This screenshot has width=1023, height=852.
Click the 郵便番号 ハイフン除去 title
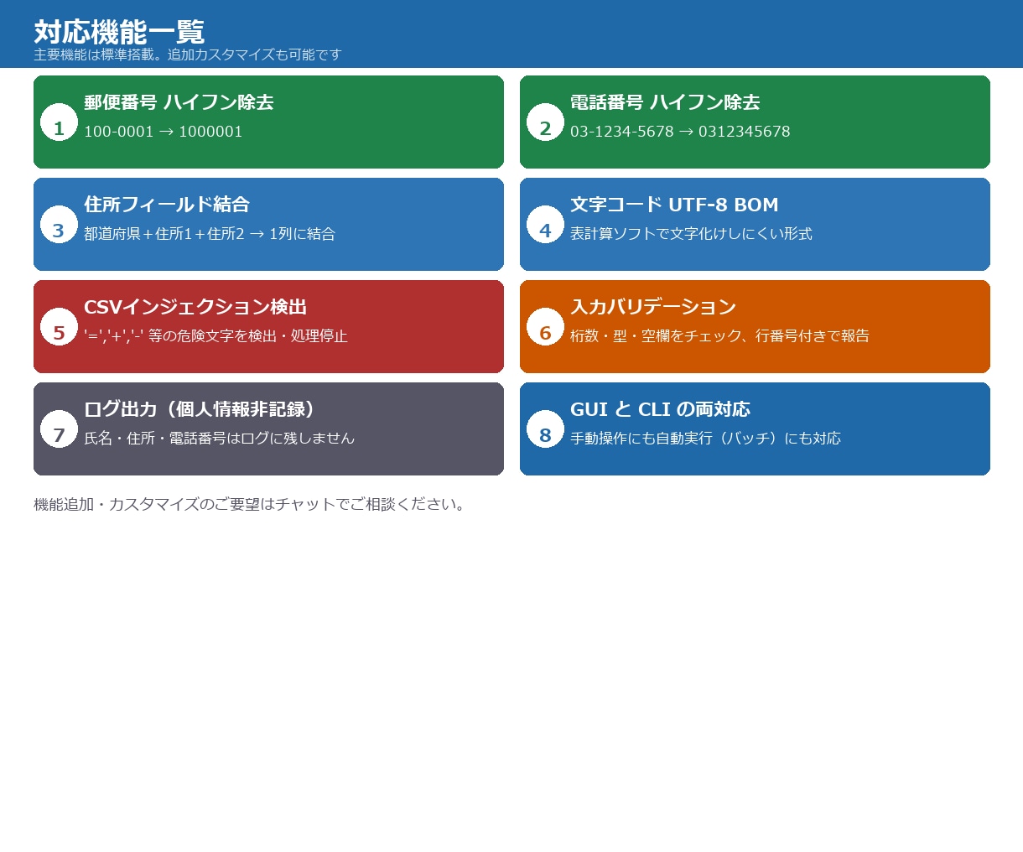pyautogui.click(x=179, y=102)
